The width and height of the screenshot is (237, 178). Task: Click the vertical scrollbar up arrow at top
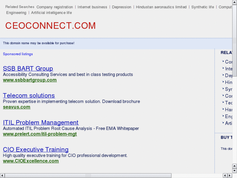[234, 2]
